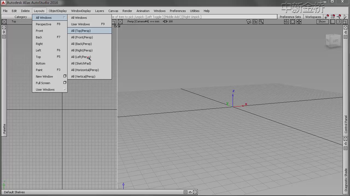
Task: Open the Render menu
Action: point(127,11)
